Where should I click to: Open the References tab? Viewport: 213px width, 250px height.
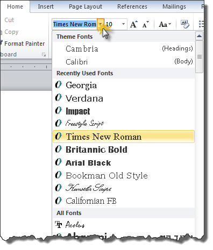pyautogui.click(x=132, y=6)
